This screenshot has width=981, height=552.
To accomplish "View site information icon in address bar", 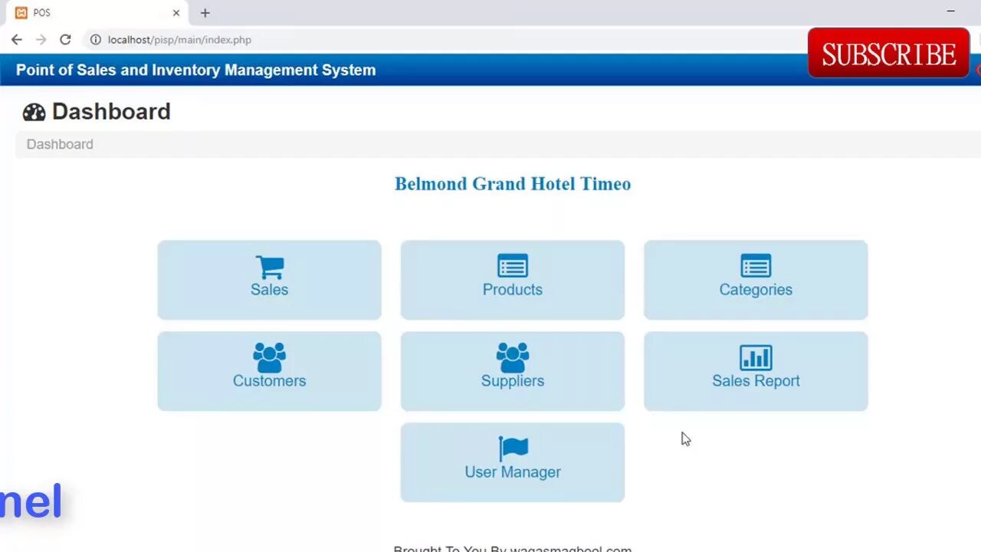I will click(96, 40).
